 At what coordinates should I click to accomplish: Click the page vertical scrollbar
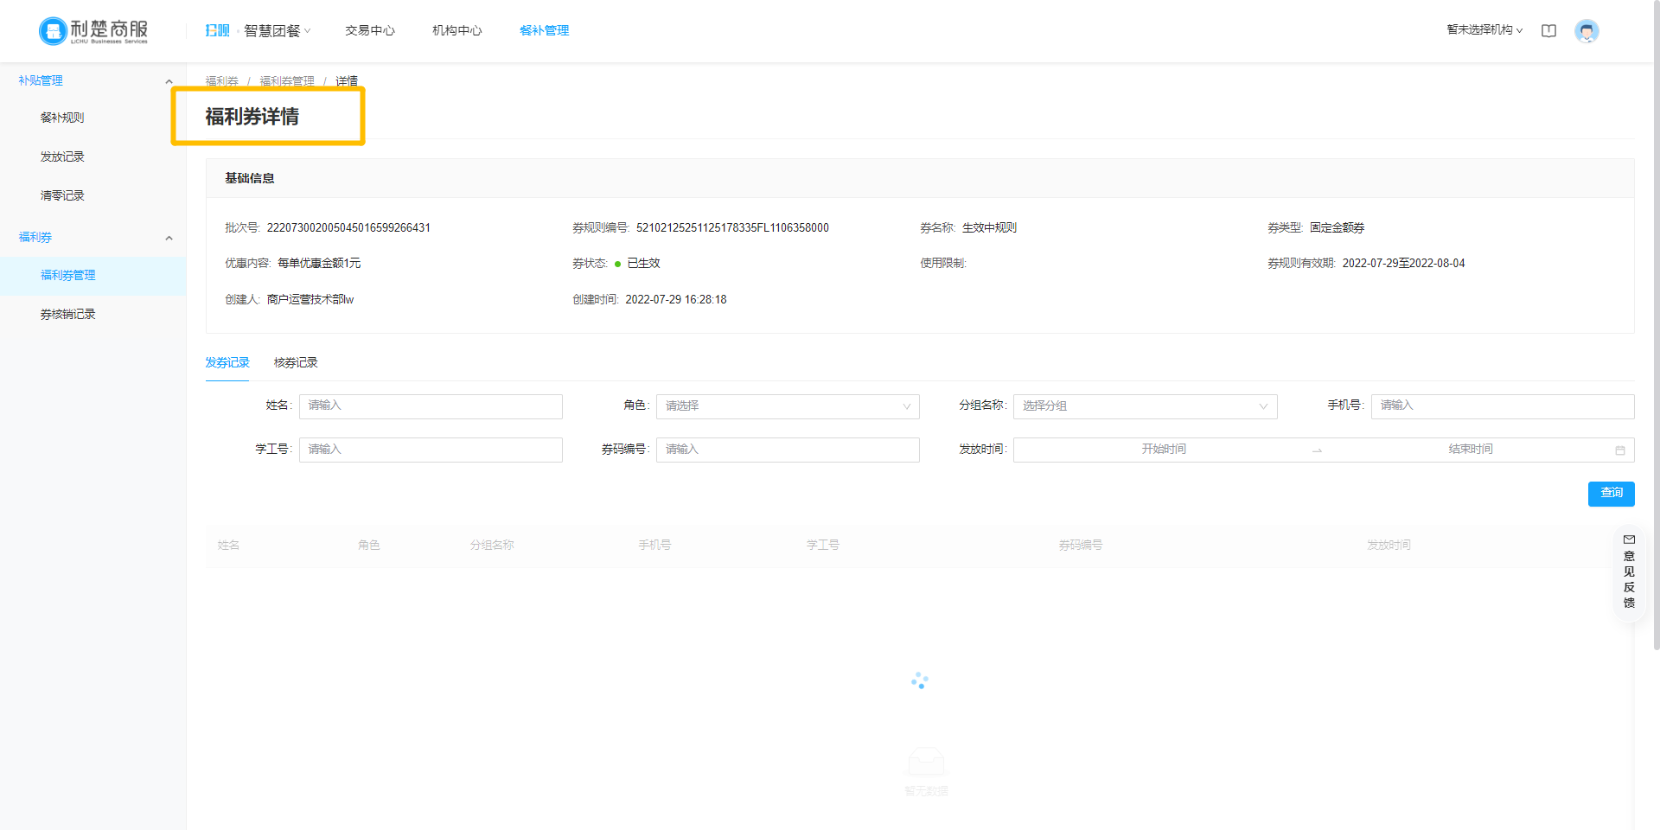[1656, 324]
